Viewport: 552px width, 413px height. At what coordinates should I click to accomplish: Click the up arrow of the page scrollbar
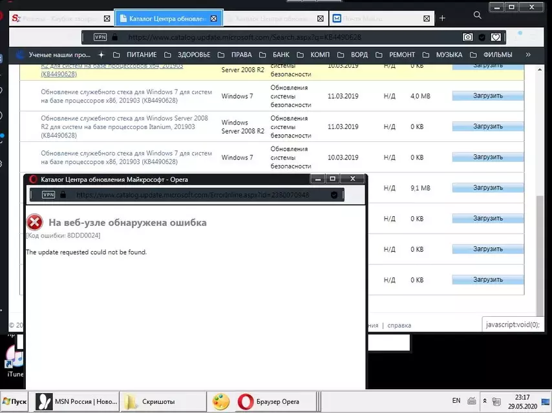(x=540, y=70)
